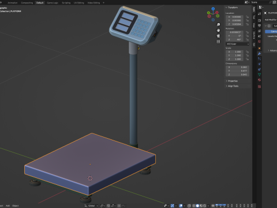Collapse the subdivision modifier panel
Image resolution: width=277 pixels, height=208 pixels.
pyautogui.click(x=266, y=26)
